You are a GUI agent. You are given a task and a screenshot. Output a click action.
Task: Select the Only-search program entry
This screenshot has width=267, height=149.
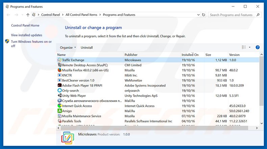(x=70, y=91)
